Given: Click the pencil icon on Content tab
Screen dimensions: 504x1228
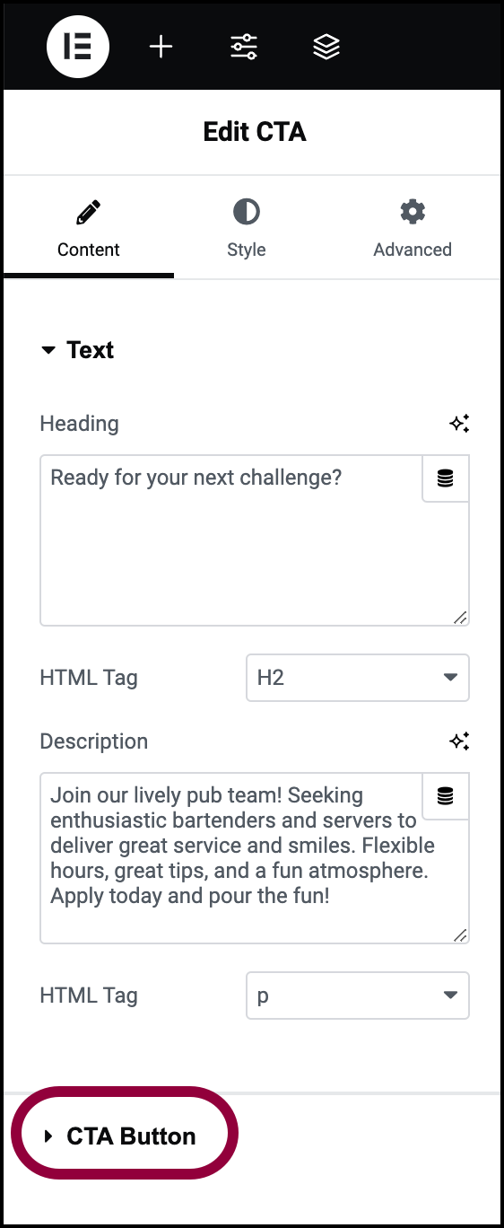Looking at the screenshot, I should tap(89, 213).
